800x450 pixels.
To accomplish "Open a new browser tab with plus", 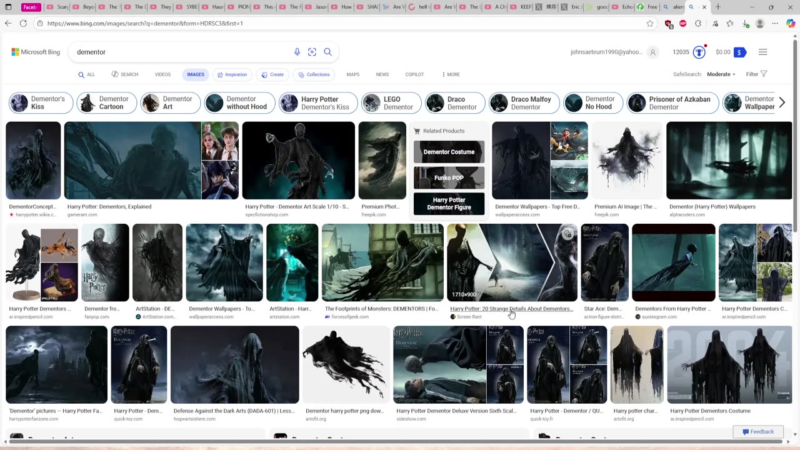I will [x=718, y=7].
